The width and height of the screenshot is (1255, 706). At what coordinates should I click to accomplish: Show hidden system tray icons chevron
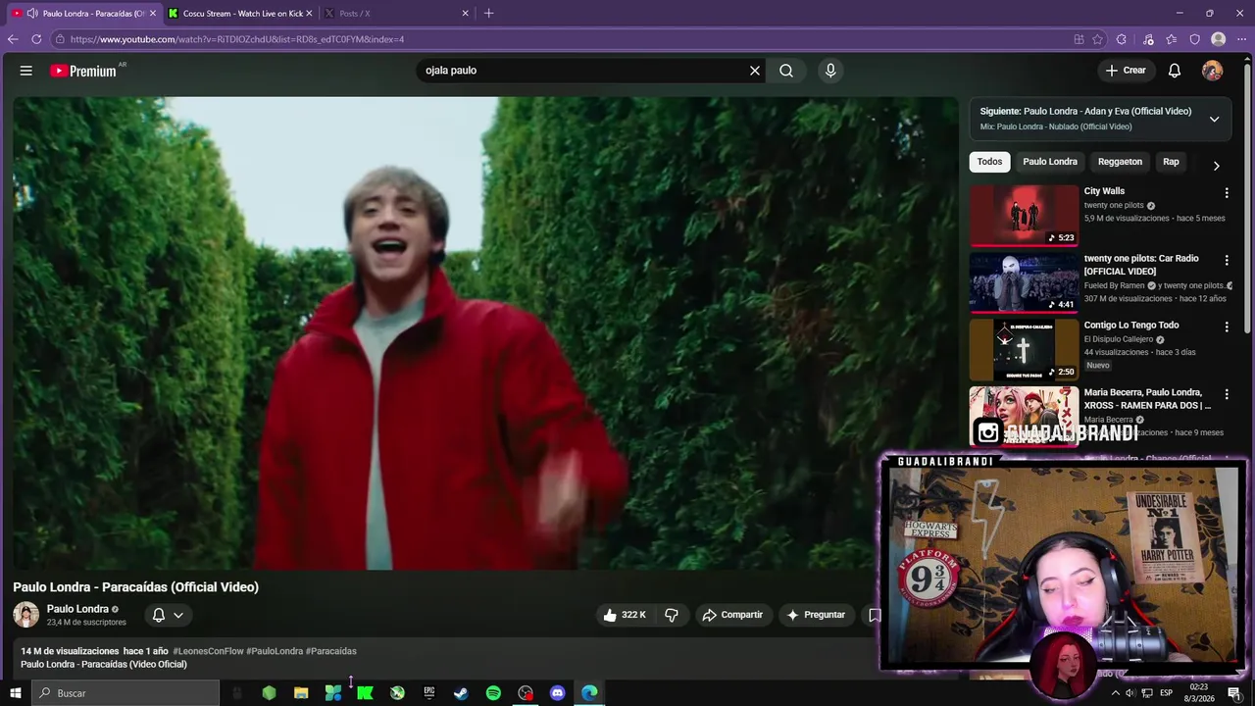click(1115, 693)
